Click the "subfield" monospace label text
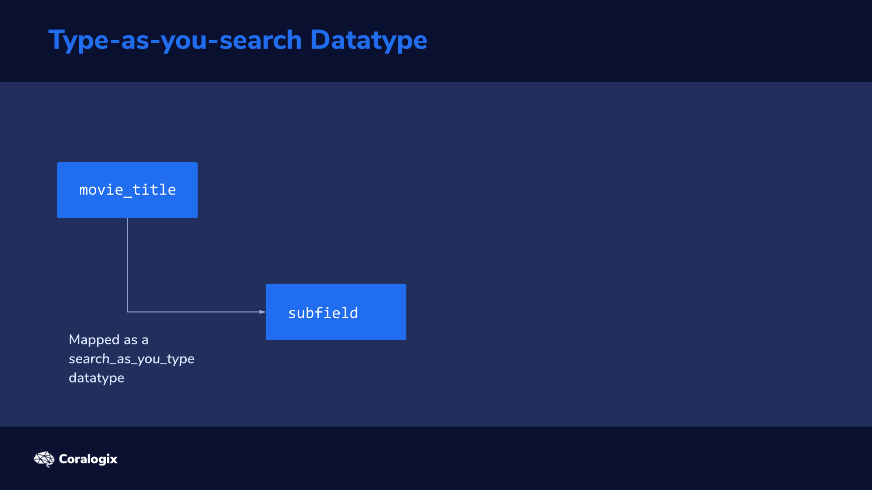The height and width of the screenshot is (490, 872). (x=323, y=313)
